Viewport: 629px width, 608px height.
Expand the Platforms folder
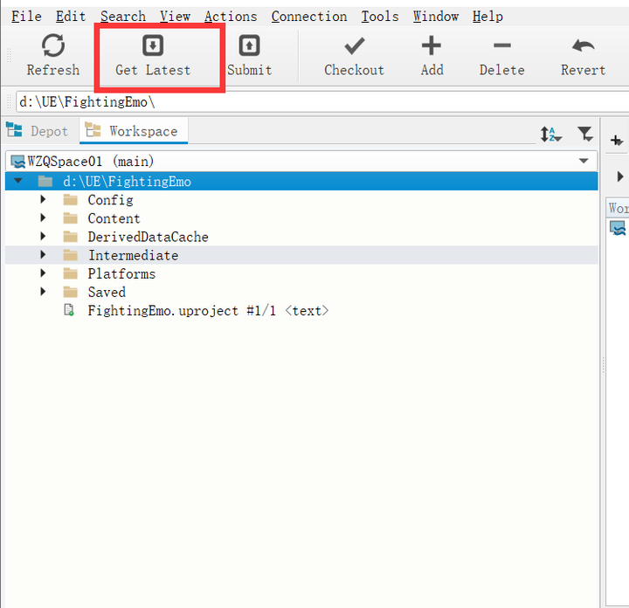point(43,273)
